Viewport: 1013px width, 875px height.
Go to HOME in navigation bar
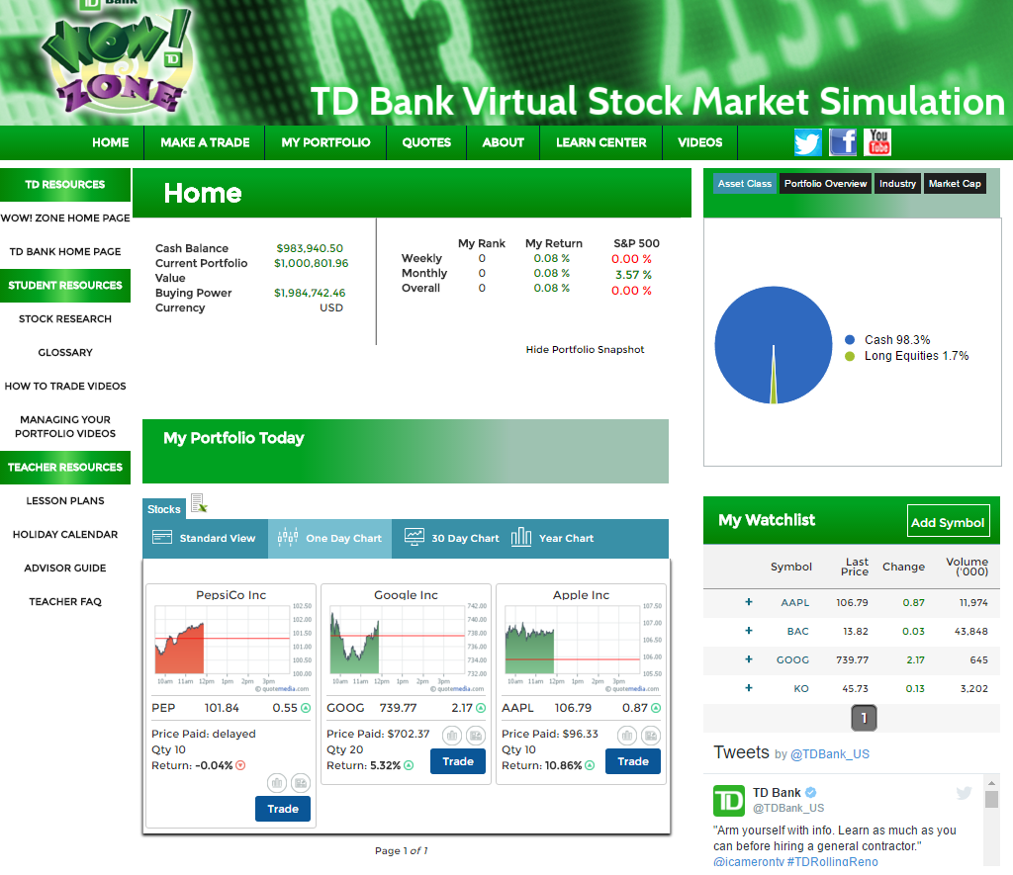pos(111,142)
